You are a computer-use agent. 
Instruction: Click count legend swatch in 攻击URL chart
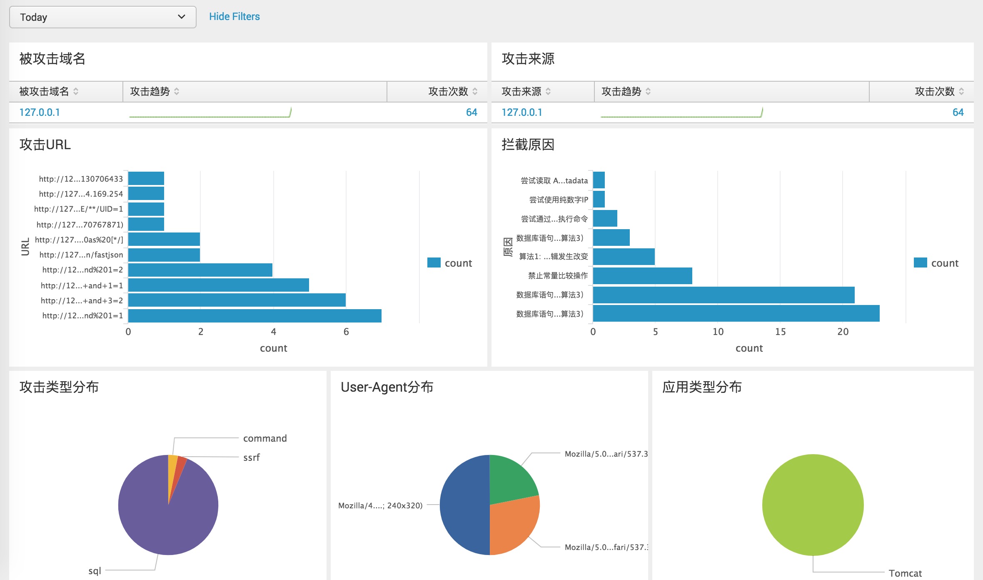pos(434,262)
